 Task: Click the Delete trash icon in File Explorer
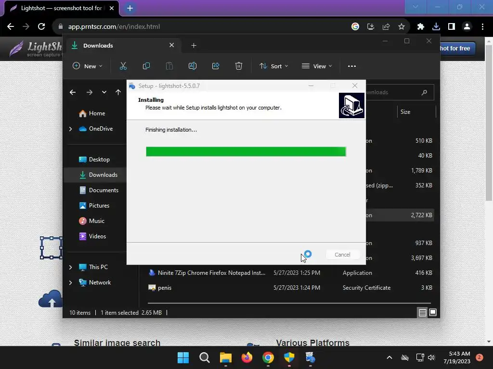click(x=239, y=66)
